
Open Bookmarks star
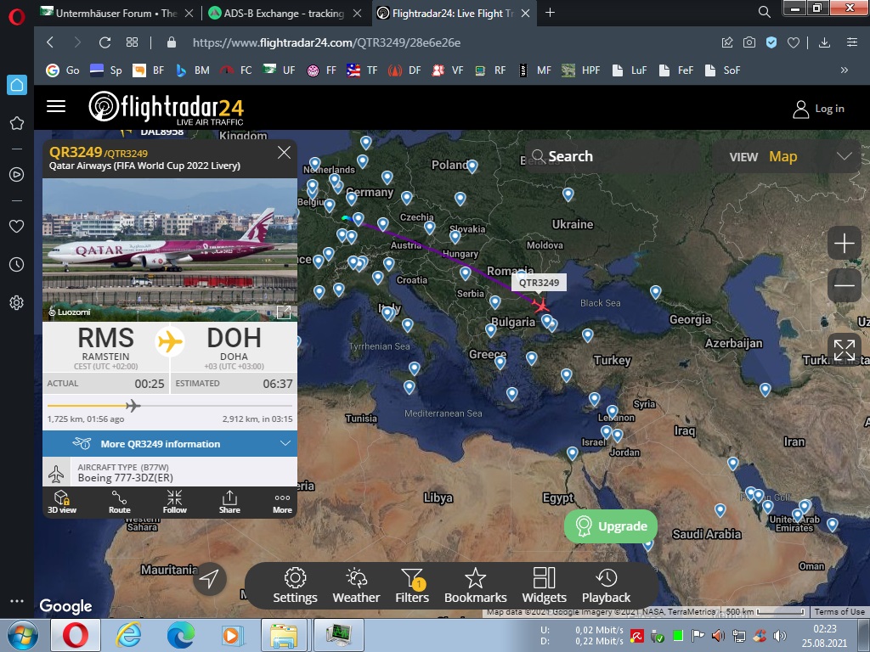tap(475, 587)
